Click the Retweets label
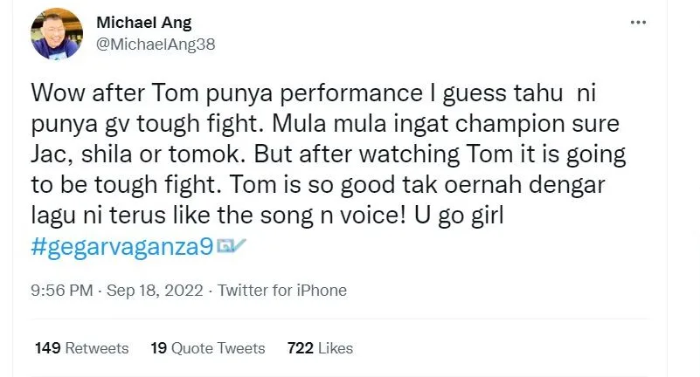700x377 pixels. coord(97,348)
